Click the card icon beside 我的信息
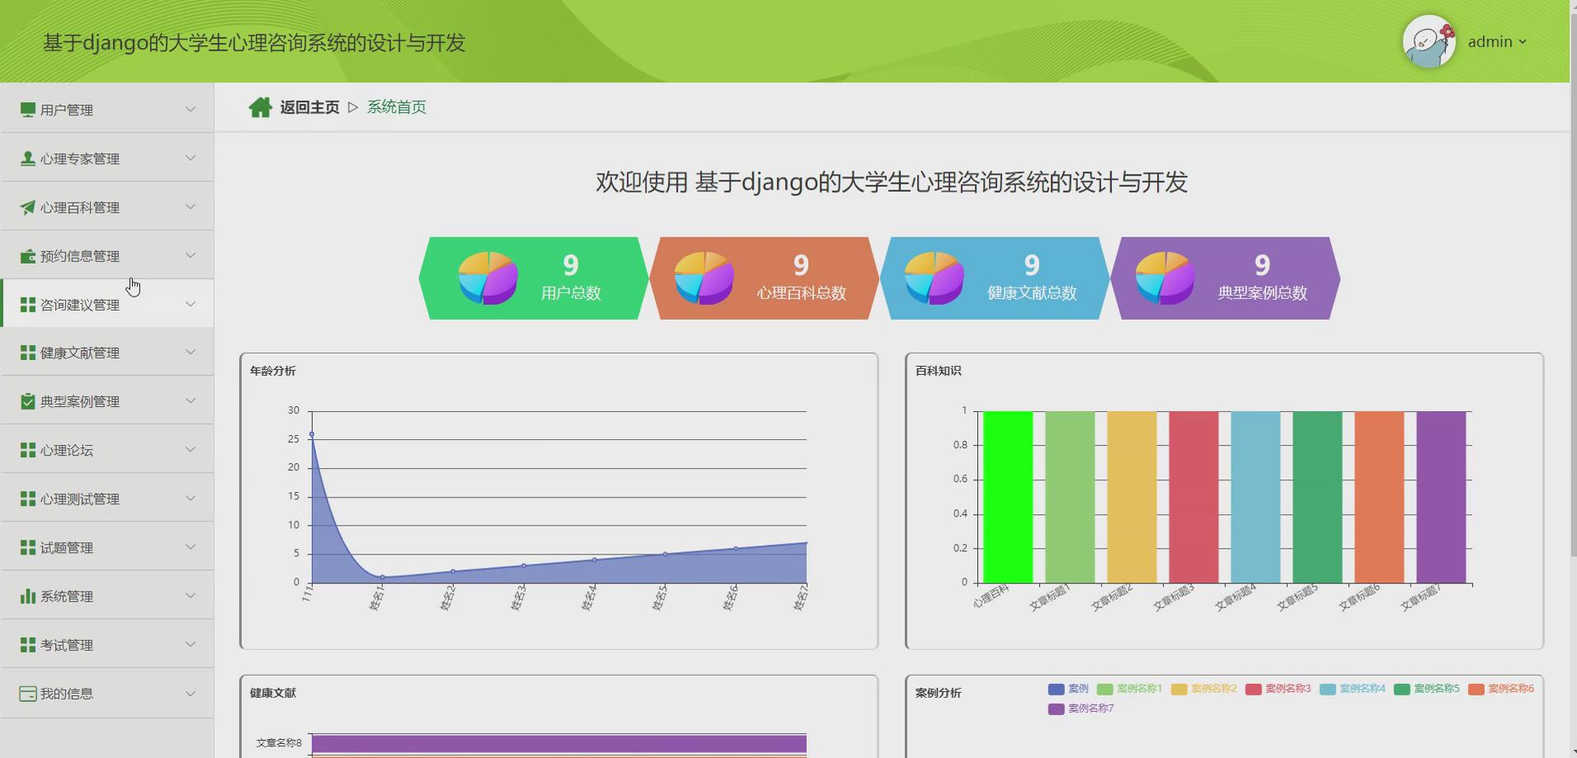The width and height of the screenshot is (1577, 758). (x=28, y=694)
